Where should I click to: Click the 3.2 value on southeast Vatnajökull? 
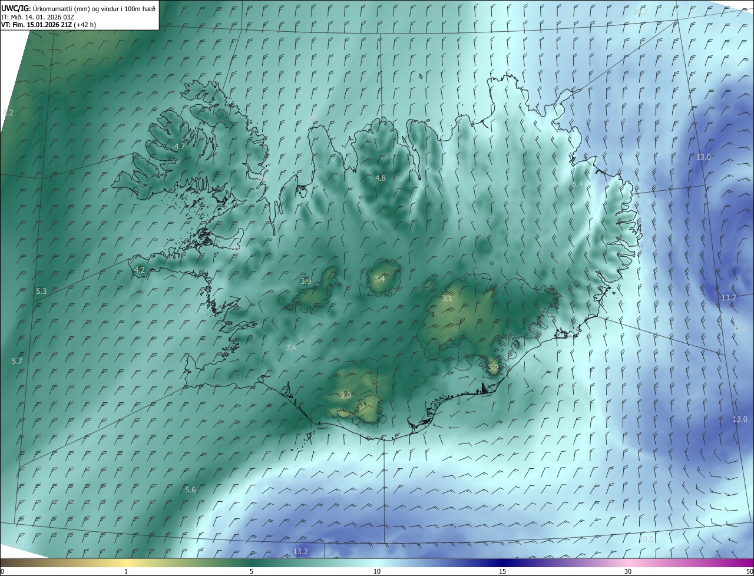(x=493, y=368)
